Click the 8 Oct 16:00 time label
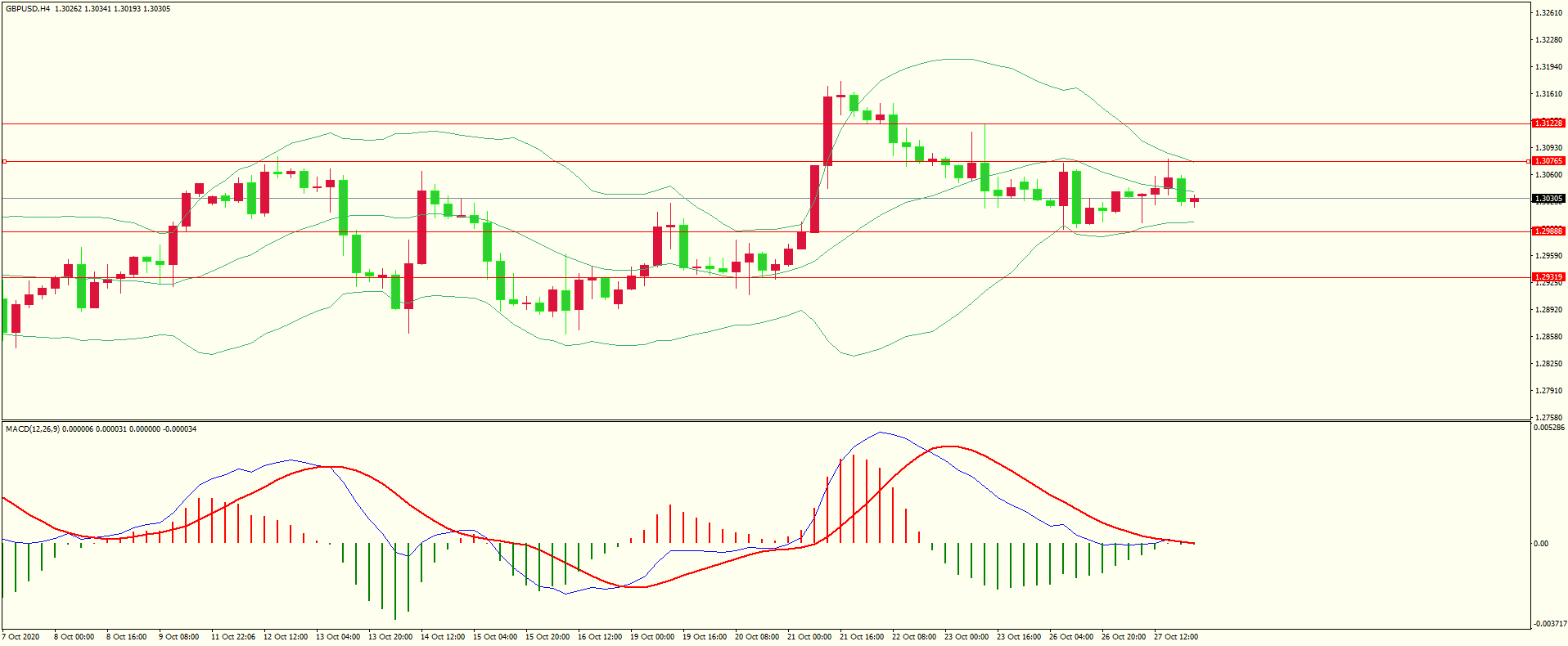Image resolution: width=1568 pixels, height=646 pixels. tap(127, 637)
